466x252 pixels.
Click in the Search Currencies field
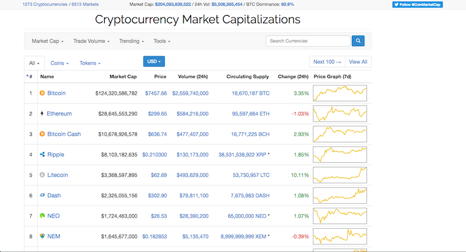(308, 41)
